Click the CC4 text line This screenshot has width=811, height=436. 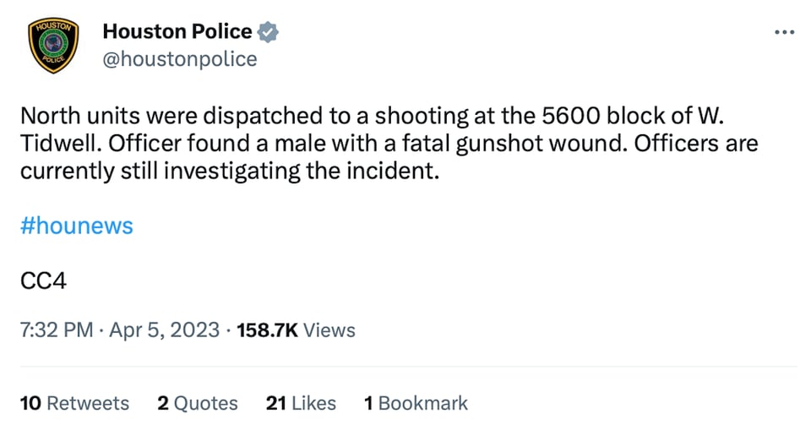(43, 281)
